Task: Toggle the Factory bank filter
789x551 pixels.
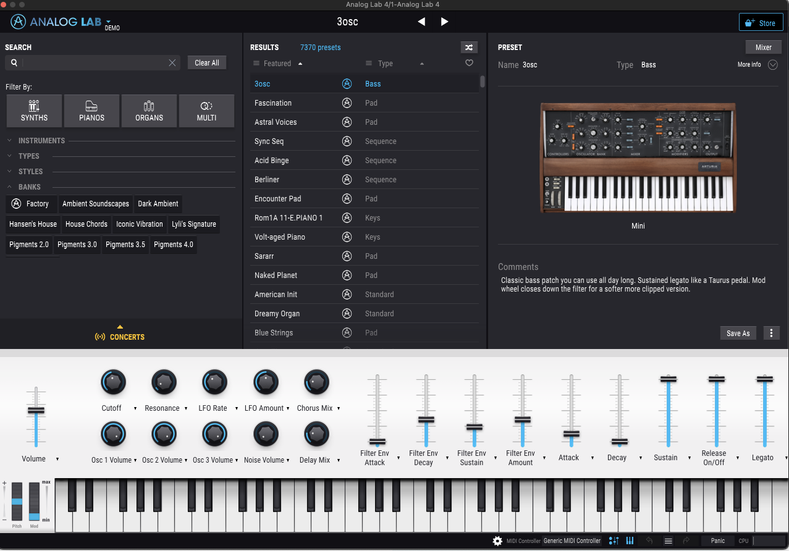Action: (x=31, y=204)
